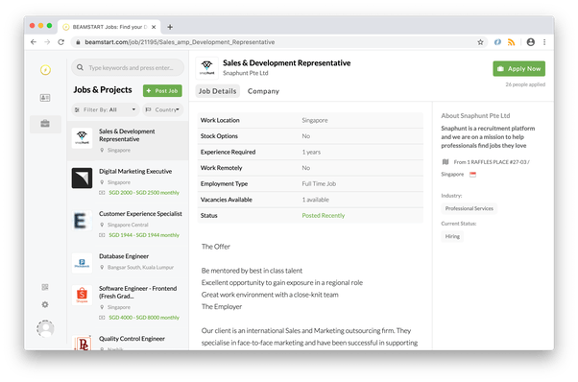The height and width of the screenshot is (382, 578).
Task: Open the Country filter dropdown
Action: pyautogui.click(x=162, y=109)
